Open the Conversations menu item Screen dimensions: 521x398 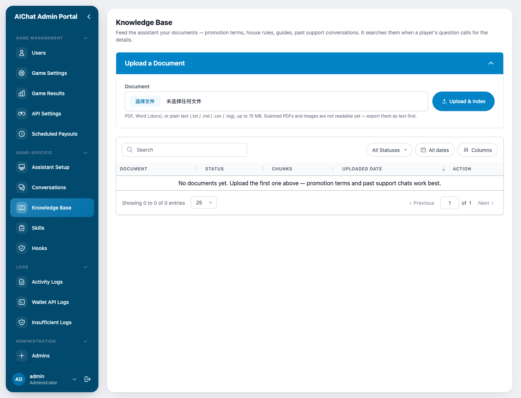tap(52, 187)
